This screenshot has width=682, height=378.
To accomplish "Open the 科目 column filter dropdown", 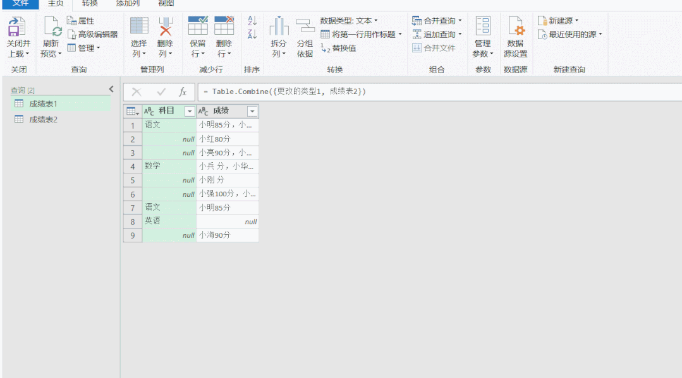I will (x=190, y=112).
